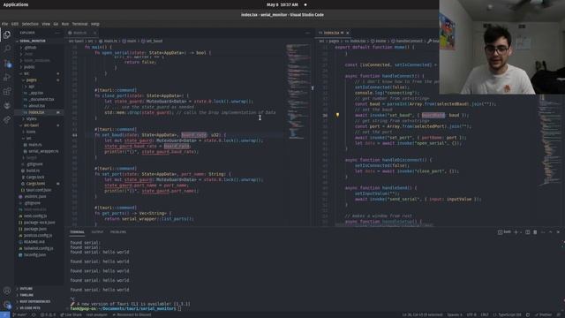Expand the VS CODE PETS section
This screenshot has height=318, width=565.
click(x=30, y=308)
